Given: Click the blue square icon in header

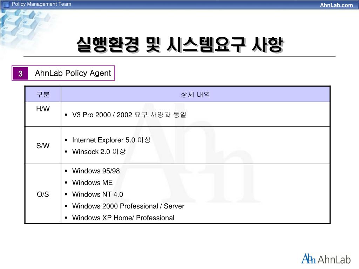Looking at the screenshot, I should pos(6,4).
